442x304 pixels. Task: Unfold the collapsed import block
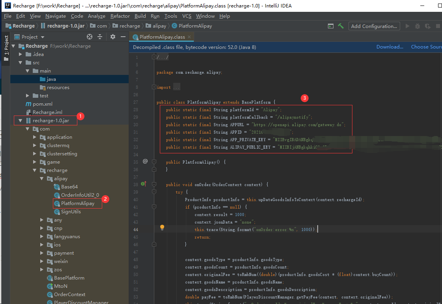point(154,87)
